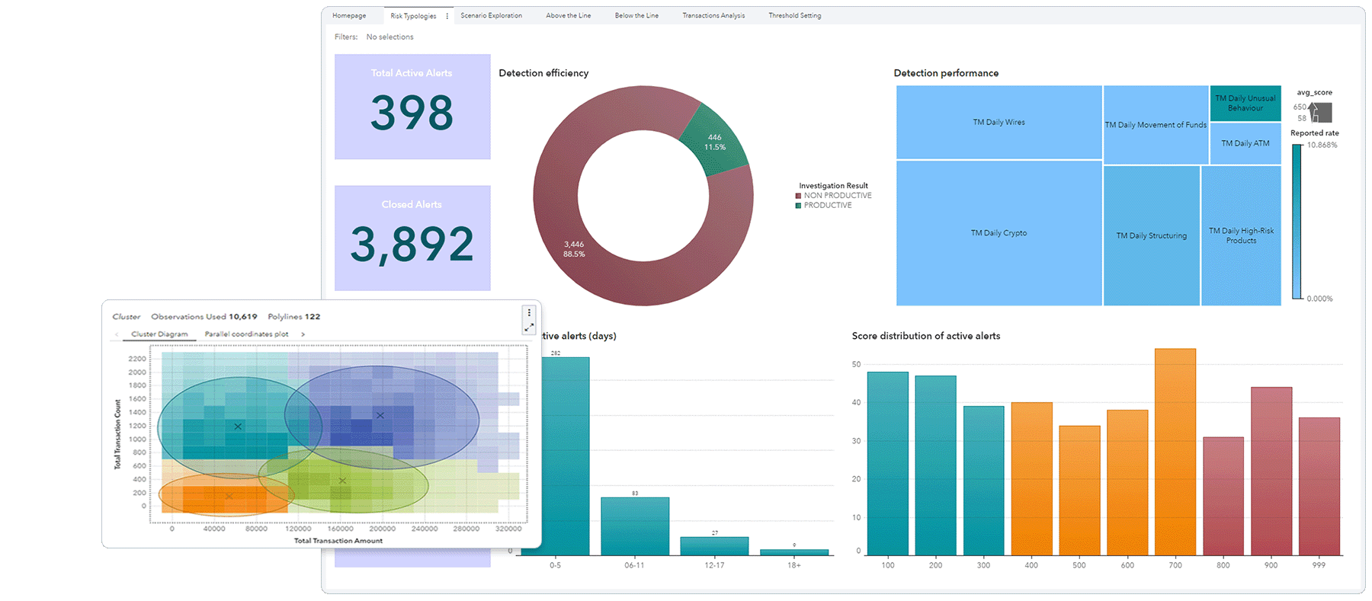
Task: Select the productive 446 donut slice
Action: point(713,142)
